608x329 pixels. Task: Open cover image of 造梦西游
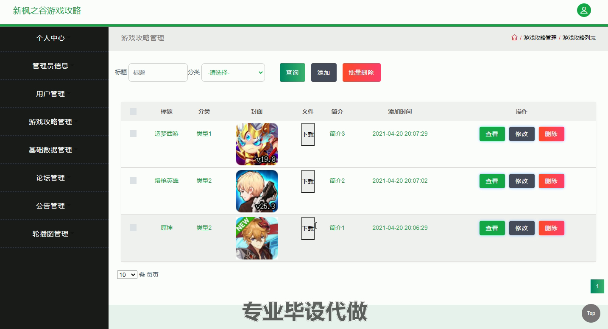tap(257, 144)
